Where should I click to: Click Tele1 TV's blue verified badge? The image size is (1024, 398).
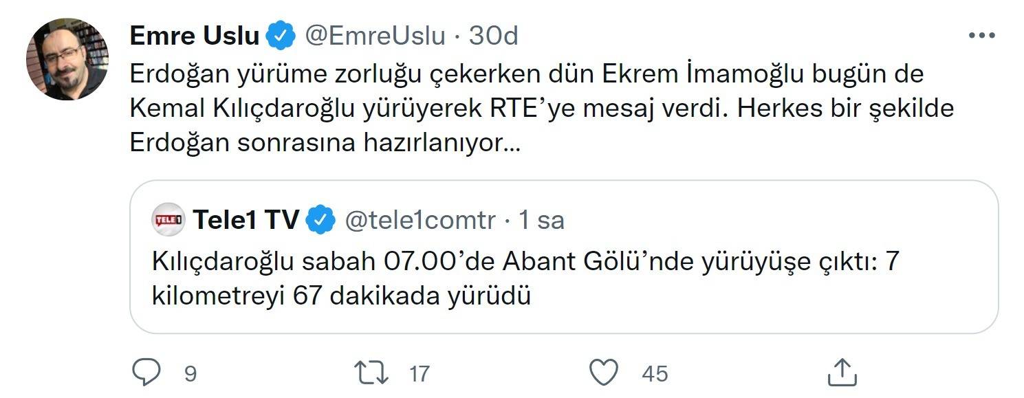[x=320, y=220]
